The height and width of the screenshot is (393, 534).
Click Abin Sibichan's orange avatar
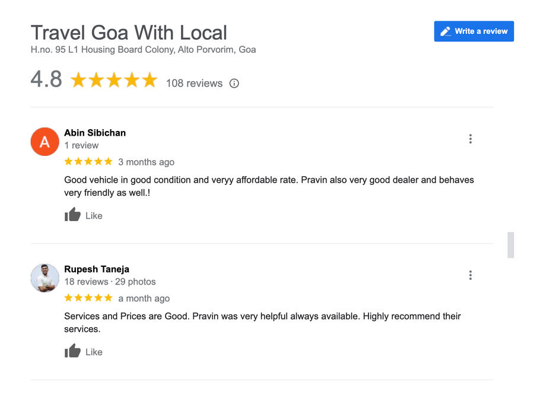(44, 142)
